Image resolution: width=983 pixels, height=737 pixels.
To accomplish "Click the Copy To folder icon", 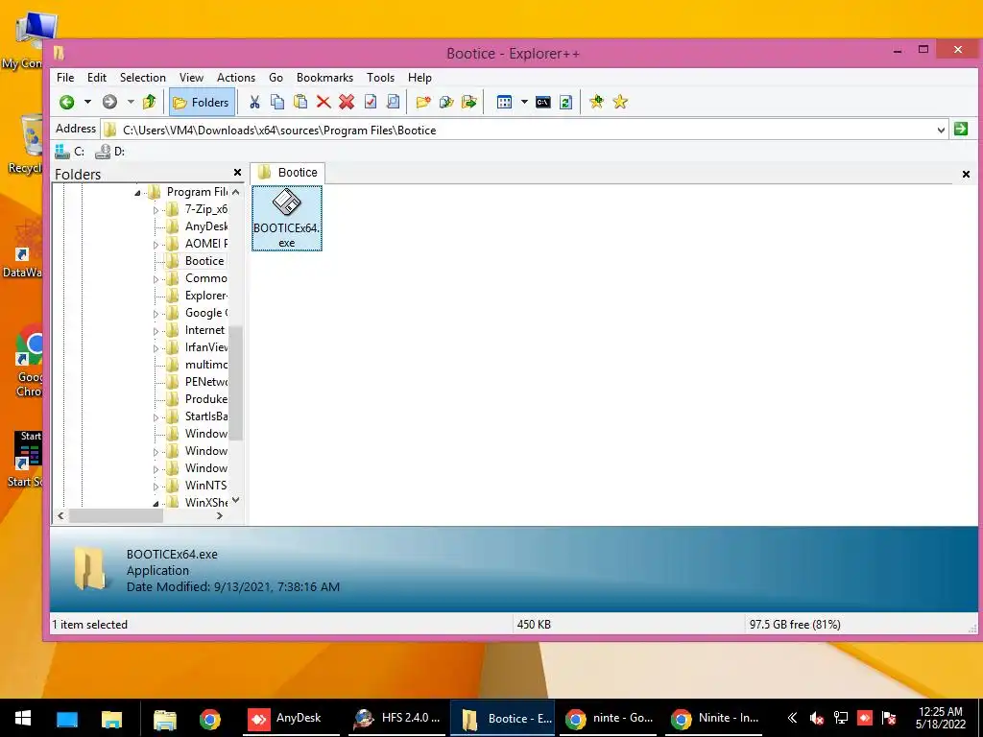I will click(446, 102).
